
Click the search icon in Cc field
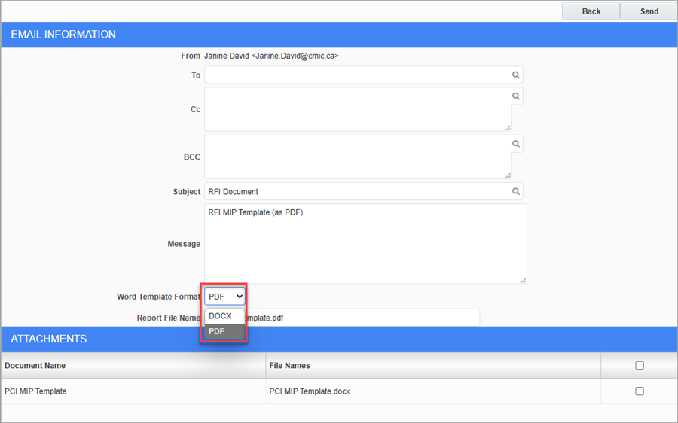click(516, 96)
